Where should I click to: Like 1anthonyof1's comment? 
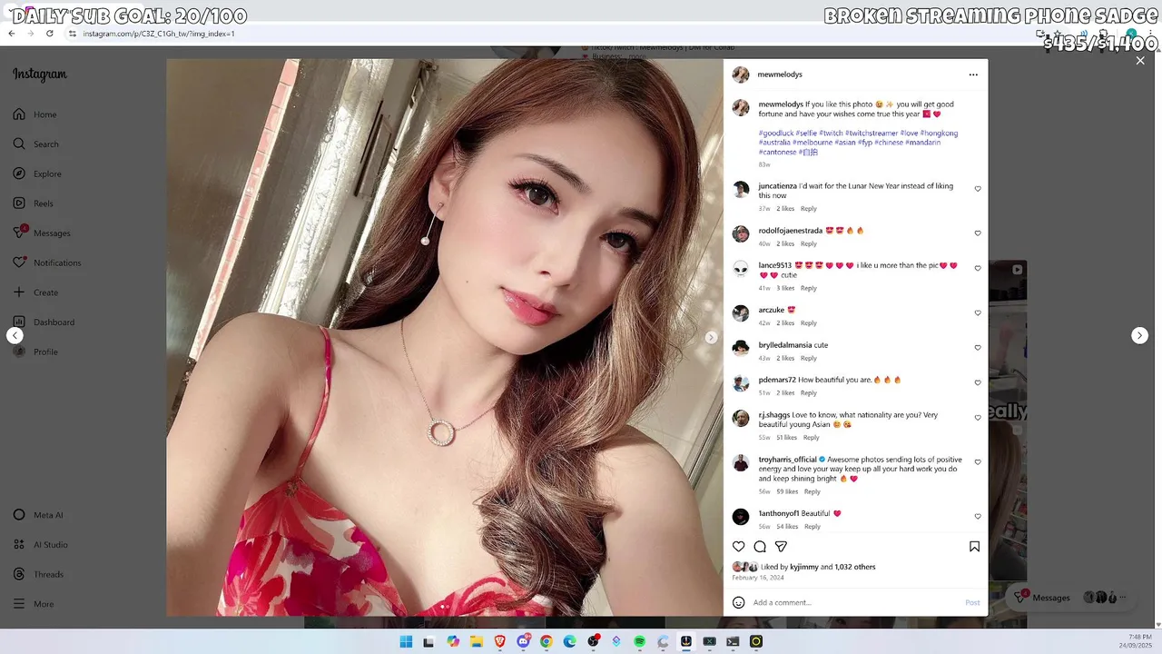coord(978,517)
